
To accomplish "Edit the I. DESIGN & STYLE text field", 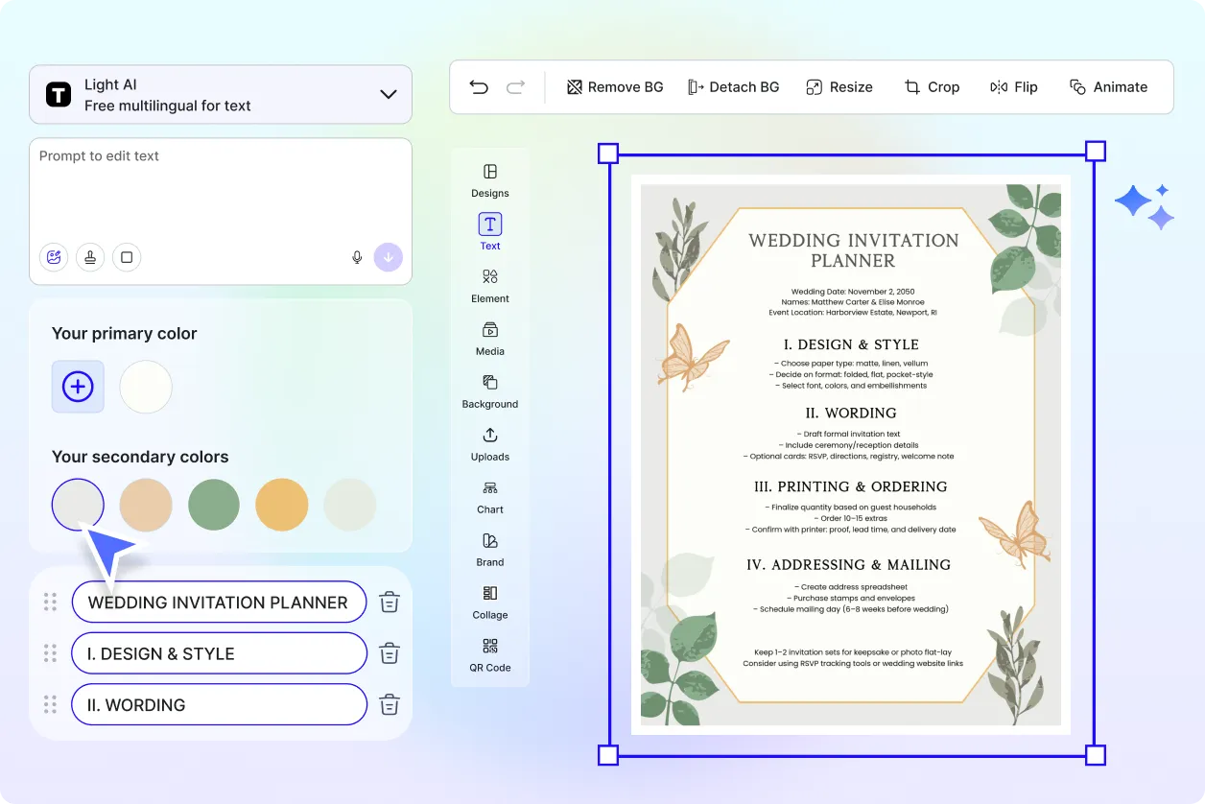I will click(219, 653).
